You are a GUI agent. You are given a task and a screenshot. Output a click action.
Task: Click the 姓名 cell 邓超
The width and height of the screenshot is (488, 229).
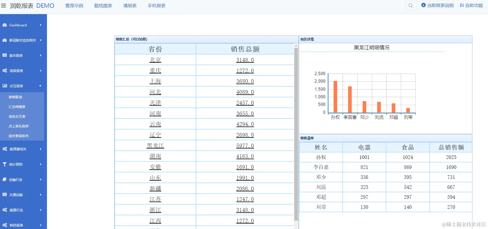(x=321, y=197)
